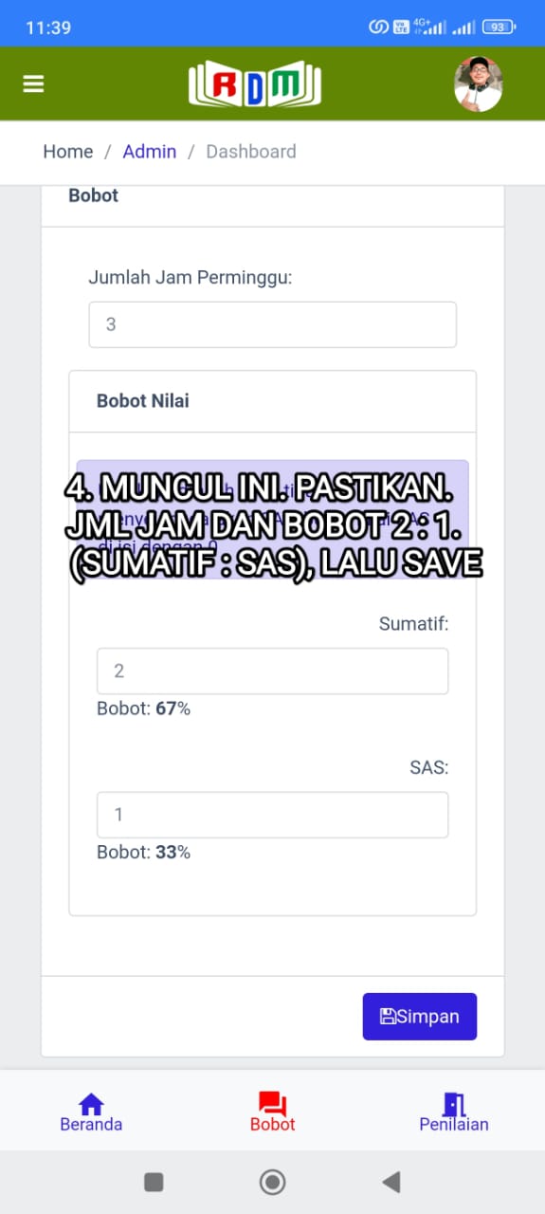Tap the Android home circle button
545x1214 pixels.
[273, 1182]
